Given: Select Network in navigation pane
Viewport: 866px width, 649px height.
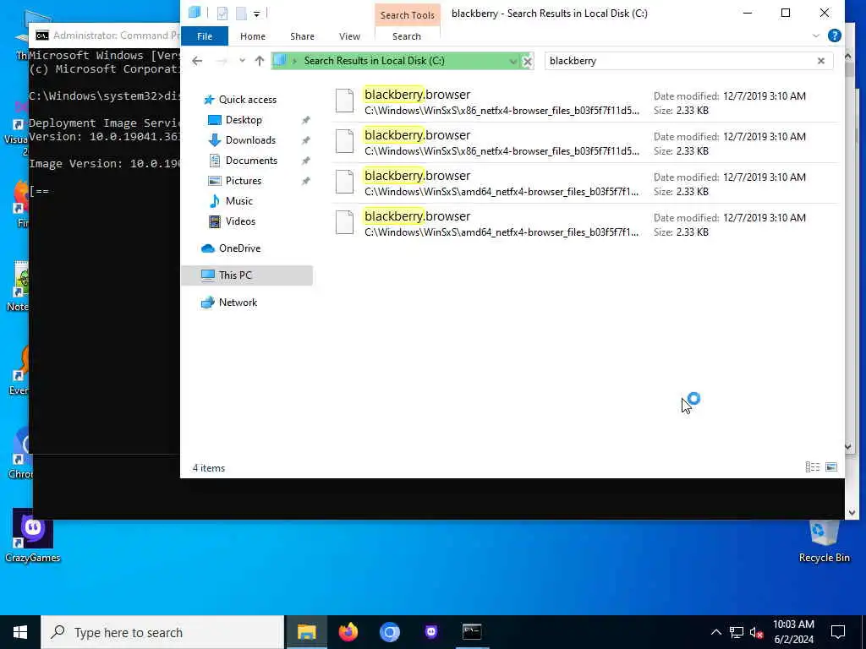Looking at the screenshot, I should coord(238,303).
